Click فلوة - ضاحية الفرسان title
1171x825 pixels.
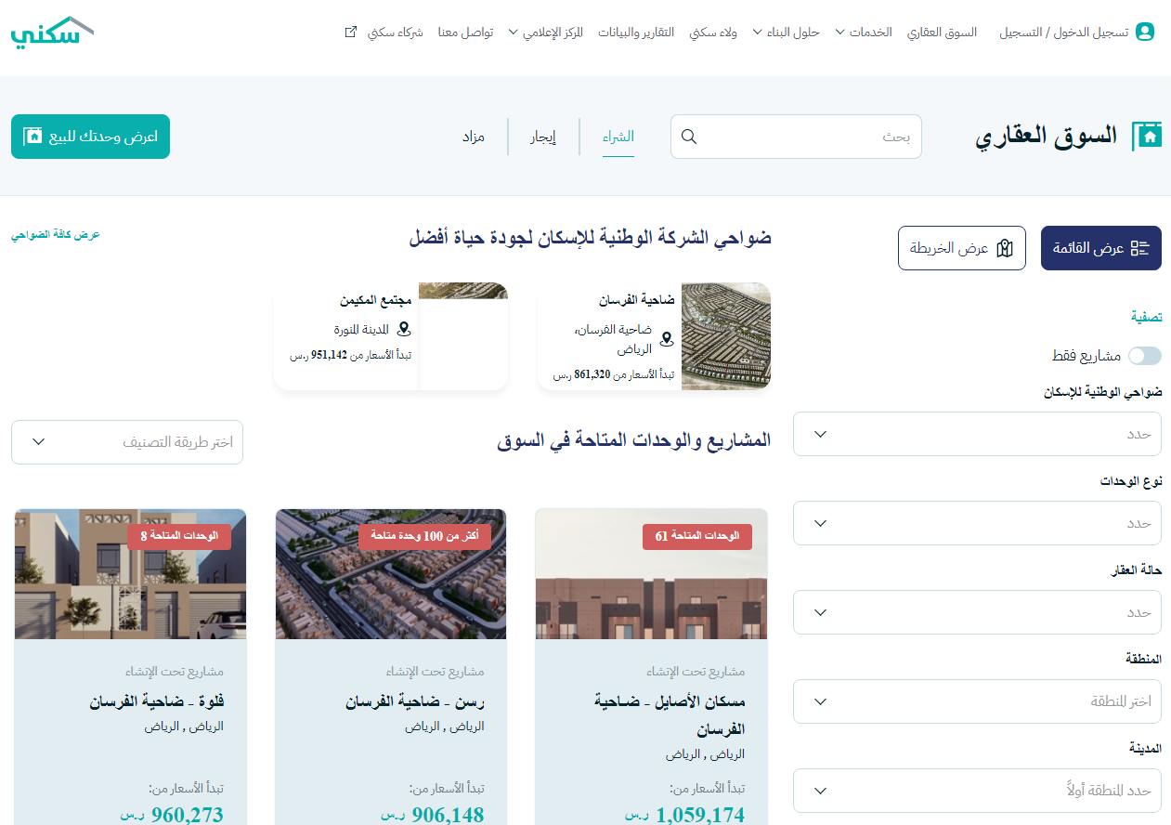click(157, 702)
